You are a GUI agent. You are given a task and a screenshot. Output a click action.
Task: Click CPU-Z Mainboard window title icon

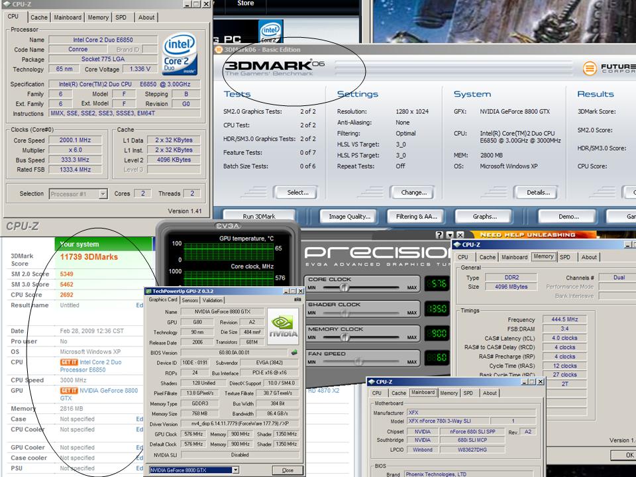coord(371,382)
